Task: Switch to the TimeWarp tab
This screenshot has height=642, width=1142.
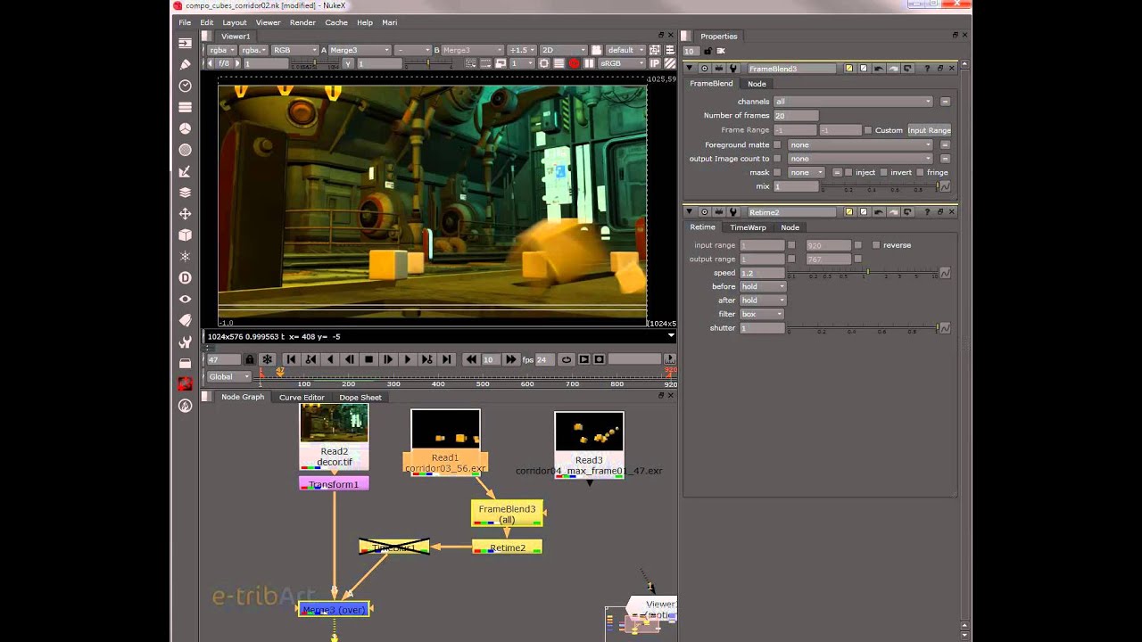Action: click(748, 227)
